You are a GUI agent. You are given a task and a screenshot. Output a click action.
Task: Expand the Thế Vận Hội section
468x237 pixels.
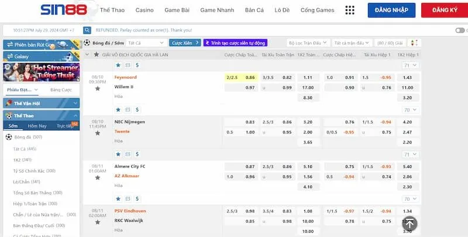tap(41, 103)
